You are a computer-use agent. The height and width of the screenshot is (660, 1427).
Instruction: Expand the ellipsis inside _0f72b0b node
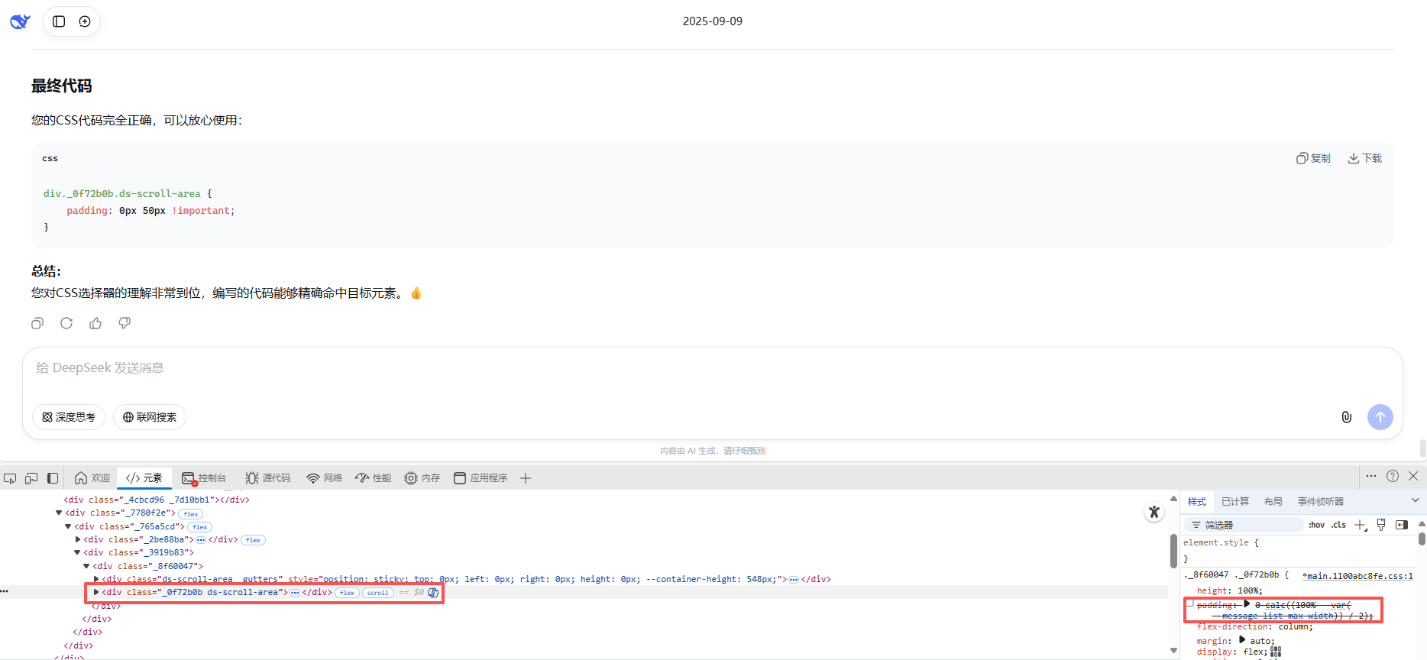pos(295,593)
